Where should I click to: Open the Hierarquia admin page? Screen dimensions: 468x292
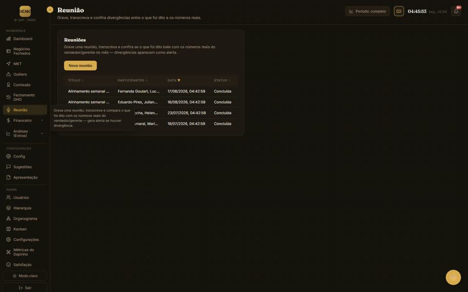[25, 208]
